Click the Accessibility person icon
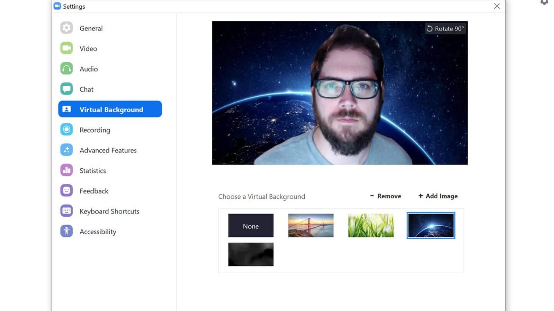Viewport: 554px width, 311px height. point(66,231)
